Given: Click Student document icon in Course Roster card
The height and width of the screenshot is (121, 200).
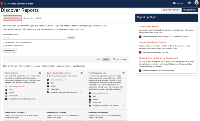Looking at the screenshot, I should tap(48, 86).
